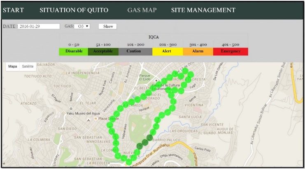Image resolution: width=305 pixels, height=169 pixels.
Task: Click the orange Alarm legend swatch
Action: point(198,51)
